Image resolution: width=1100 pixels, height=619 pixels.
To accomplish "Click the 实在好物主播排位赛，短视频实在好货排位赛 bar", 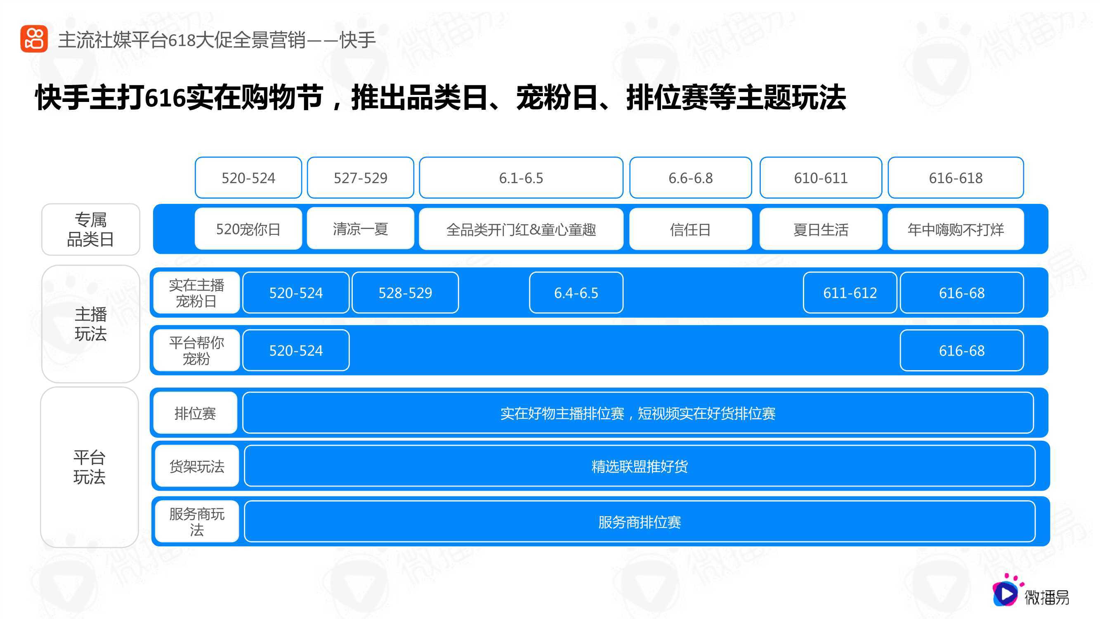I will click(638, 413).
